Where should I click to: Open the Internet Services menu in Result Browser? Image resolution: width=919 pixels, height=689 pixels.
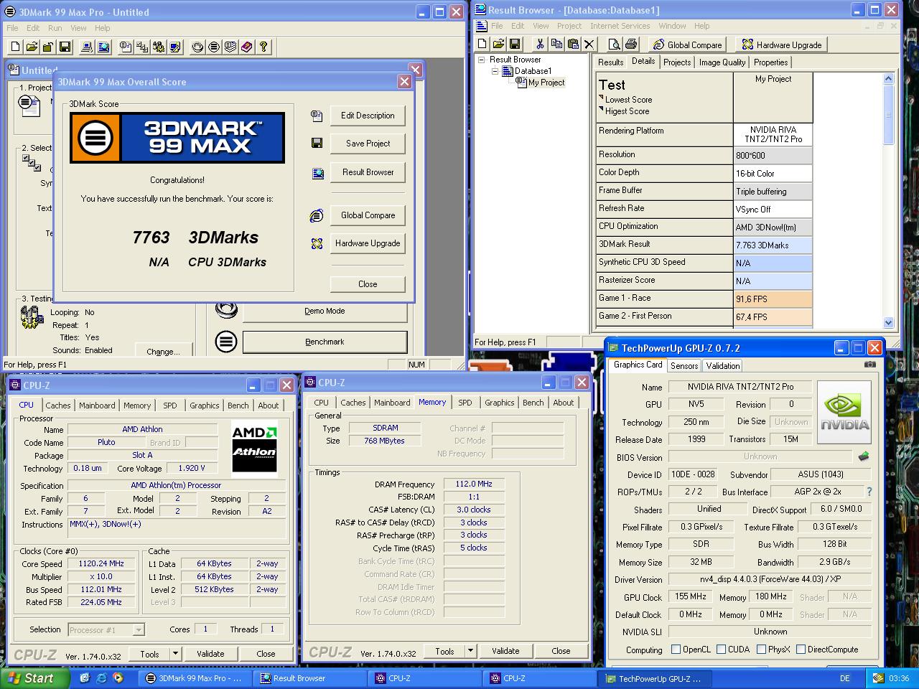tap(620, 26)
